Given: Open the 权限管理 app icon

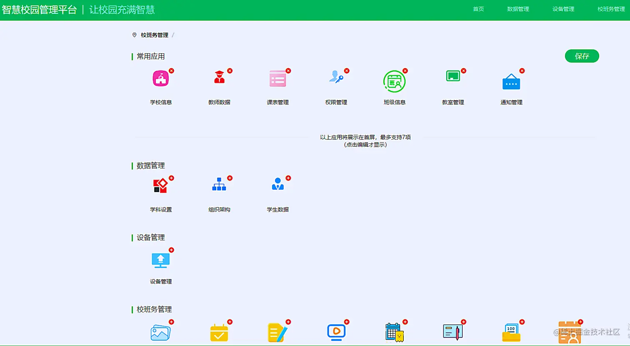Looking at the screenshot, I should 336,77.
